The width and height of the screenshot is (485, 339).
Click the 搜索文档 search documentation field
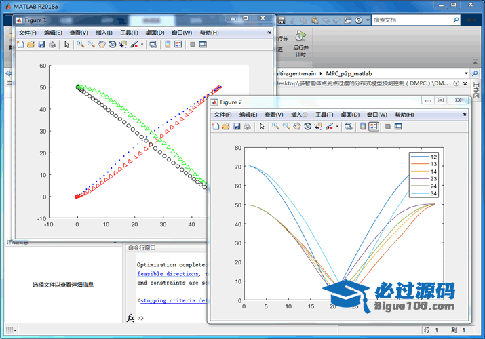(412, 20)
